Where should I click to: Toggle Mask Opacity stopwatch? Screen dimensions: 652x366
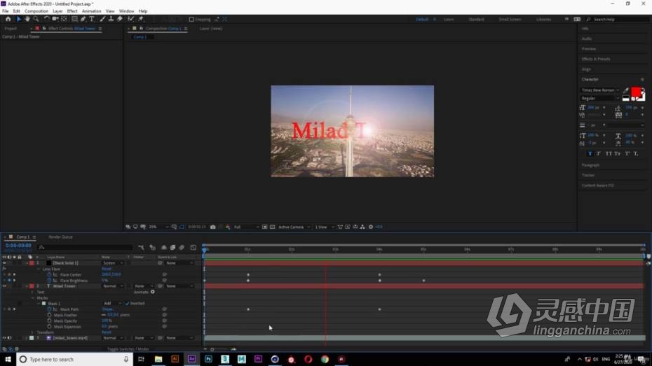pos(49,321)
